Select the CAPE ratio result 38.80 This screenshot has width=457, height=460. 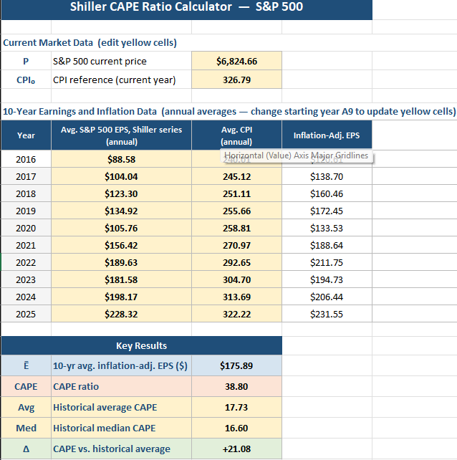pos(236,386)
